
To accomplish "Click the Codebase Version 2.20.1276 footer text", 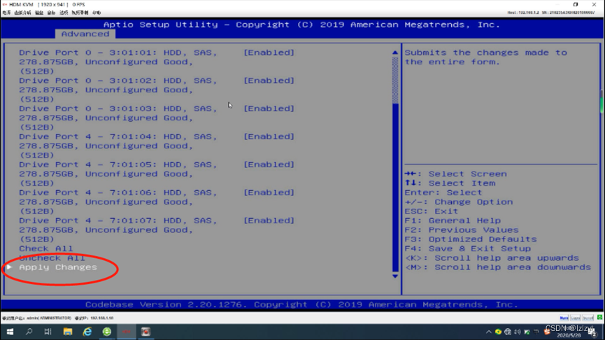I will (301, 304).
